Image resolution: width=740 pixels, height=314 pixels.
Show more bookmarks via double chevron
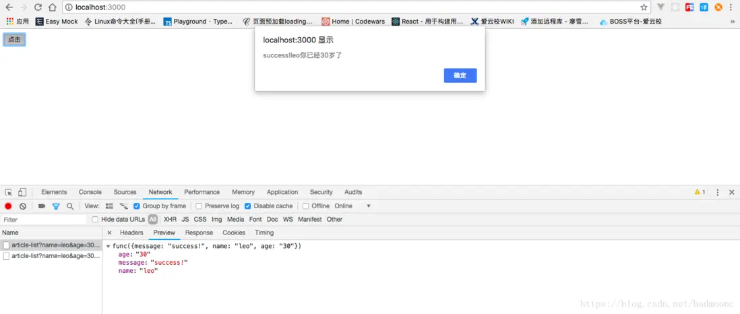[x=732, y=22]
